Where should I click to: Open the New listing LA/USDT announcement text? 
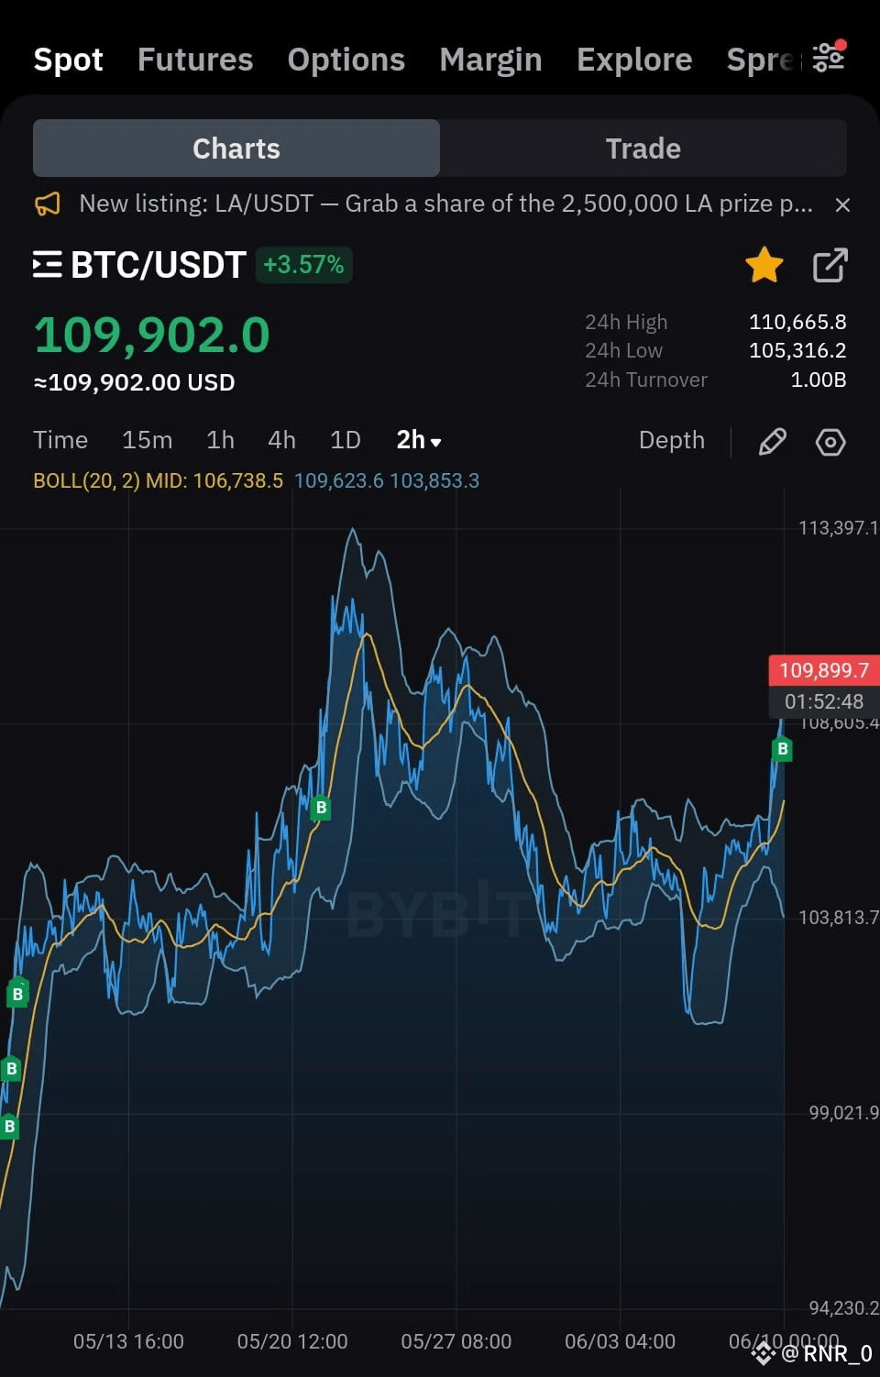pyautogui.click(x=445, y=204)
